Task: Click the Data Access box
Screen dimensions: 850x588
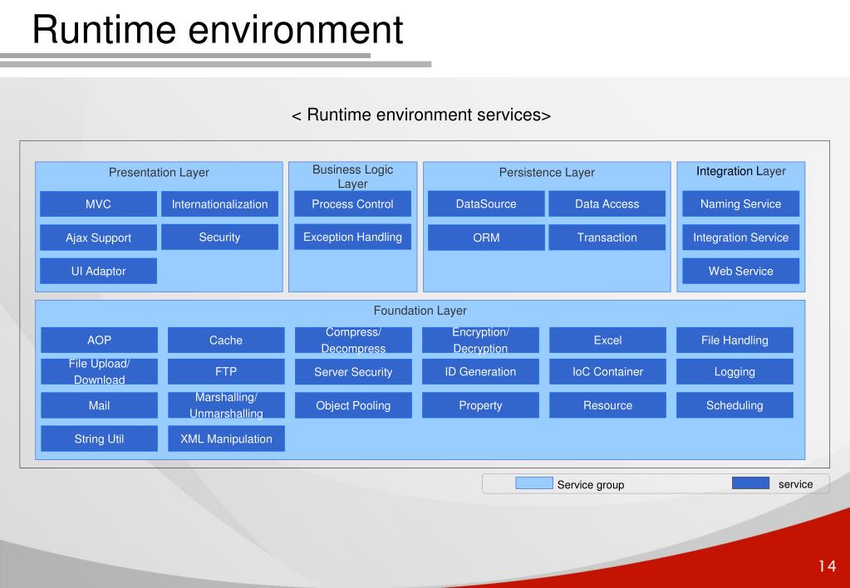Action: coord(607,203)
